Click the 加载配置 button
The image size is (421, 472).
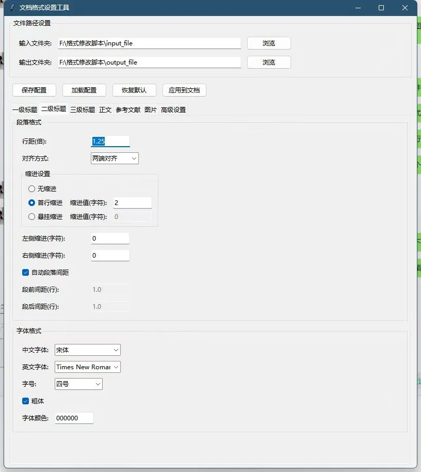pyautogui.click(x=84, y=90)
